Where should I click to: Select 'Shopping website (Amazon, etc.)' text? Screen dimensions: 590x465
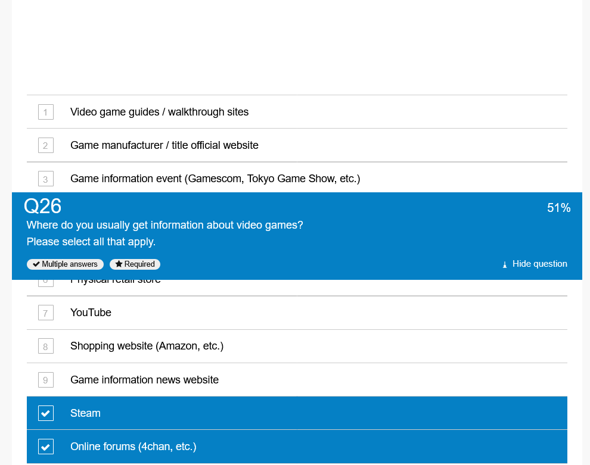pyautogui.click(x=147, y=346)
